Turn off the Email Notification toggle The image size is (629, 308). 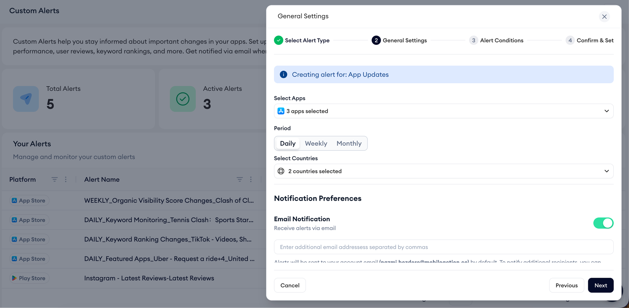[603, 223]
